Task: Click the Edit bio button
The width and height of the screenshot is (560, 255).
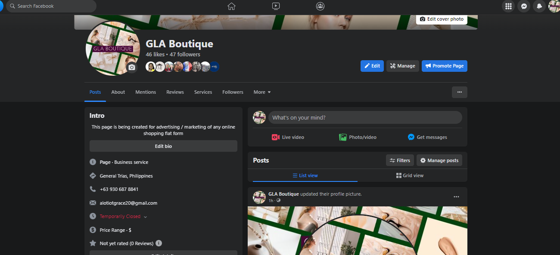Action: click(163, 146)
